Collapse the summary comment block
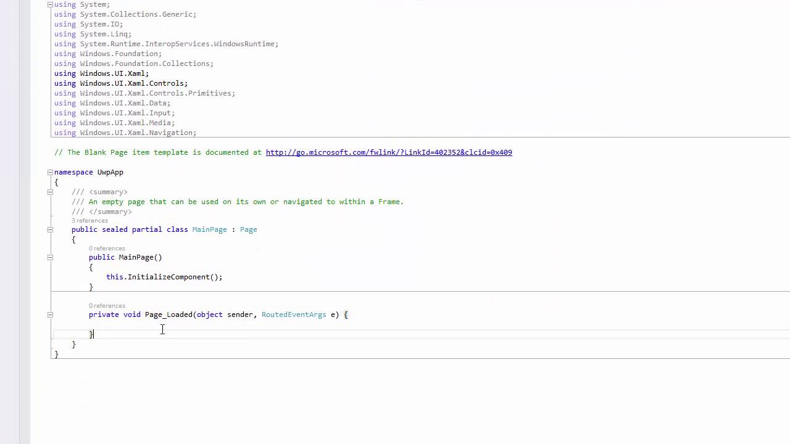Viewport: 790px width, 444px height. (x=50, y=192)
